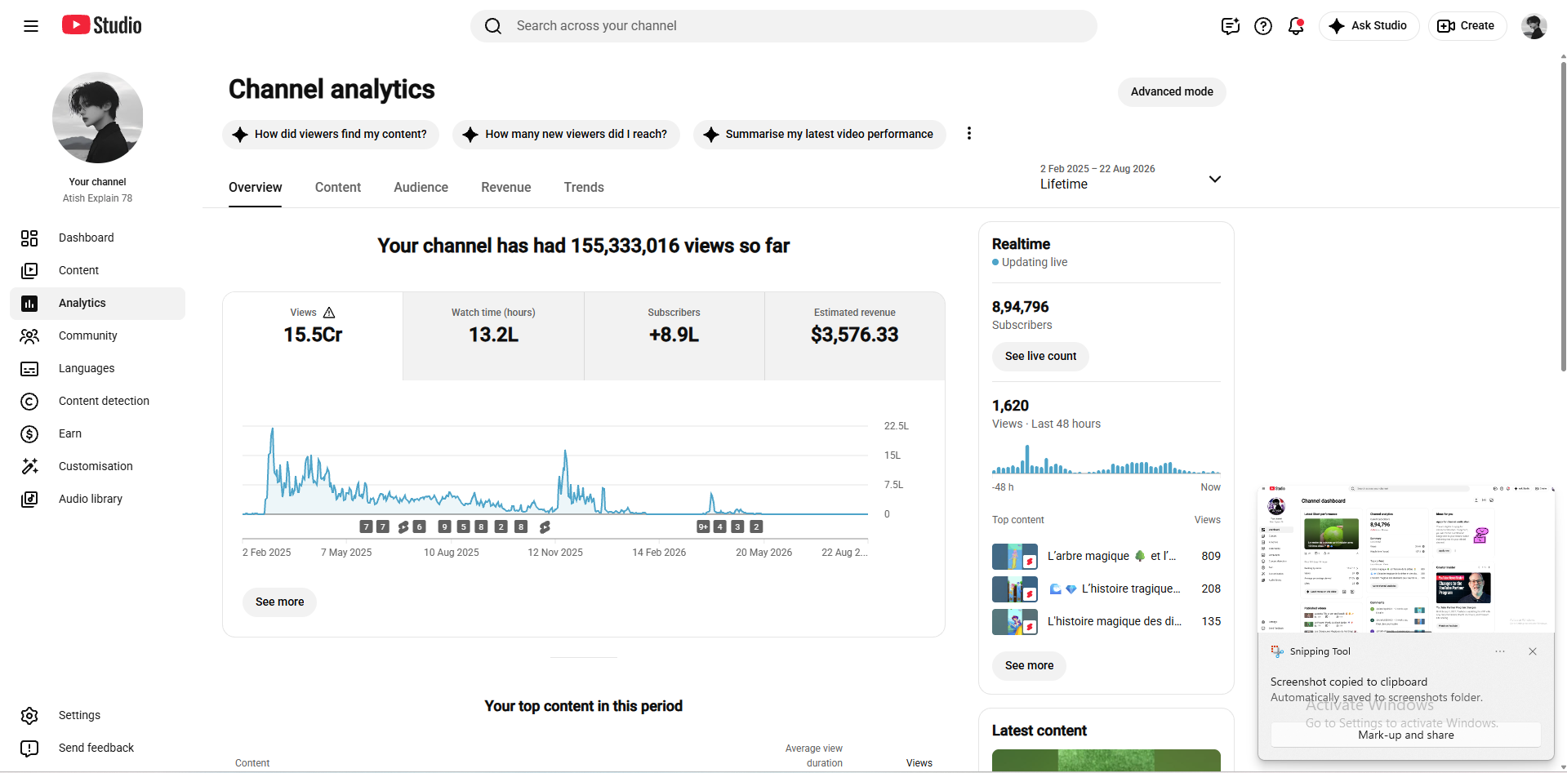Switch to the Content analytics tab
Viewport: 1567px width, 773px height.
[x=338, y=187]
